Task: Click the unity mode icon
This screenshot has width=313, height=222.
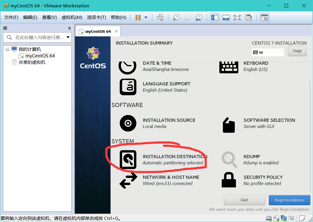Action: tap(248, 17)
